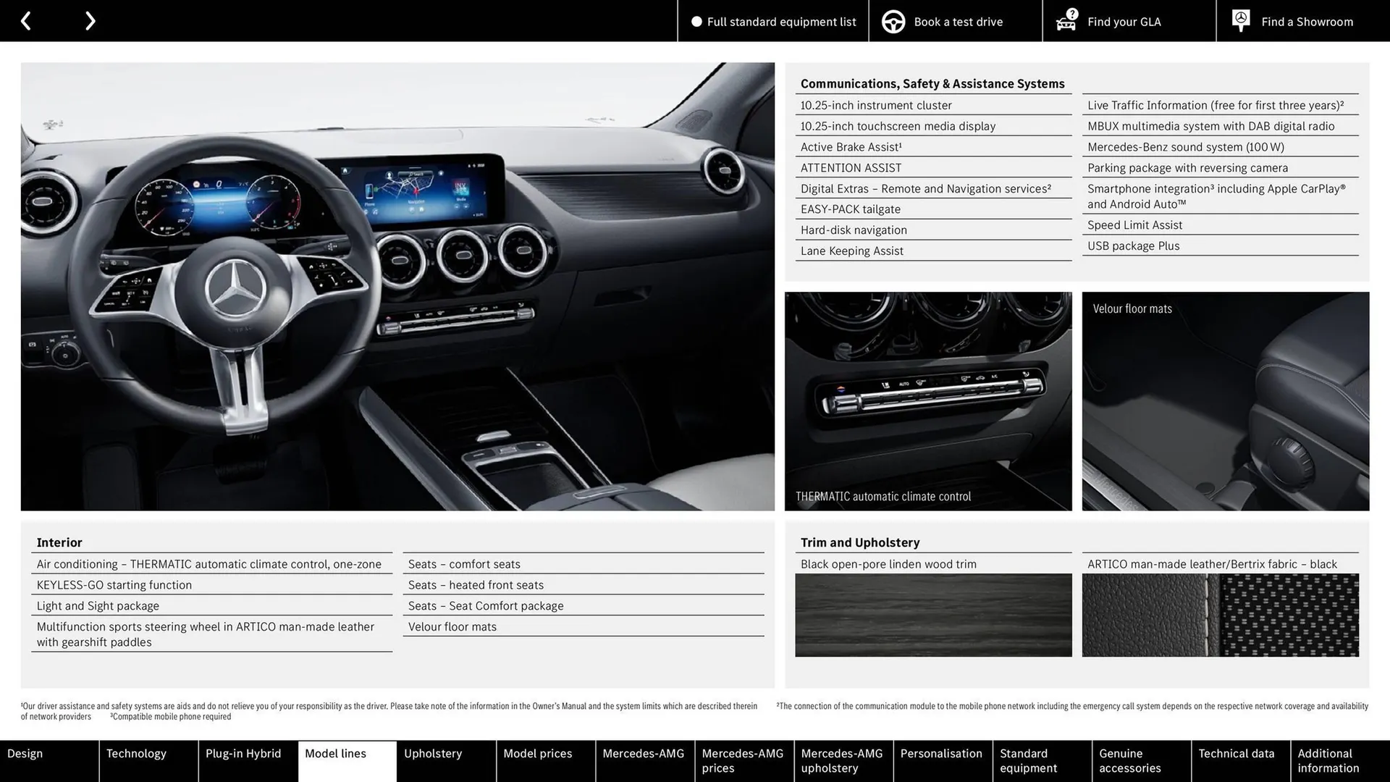
Task: Click the main interior dashboard photo
Action: 397,287
